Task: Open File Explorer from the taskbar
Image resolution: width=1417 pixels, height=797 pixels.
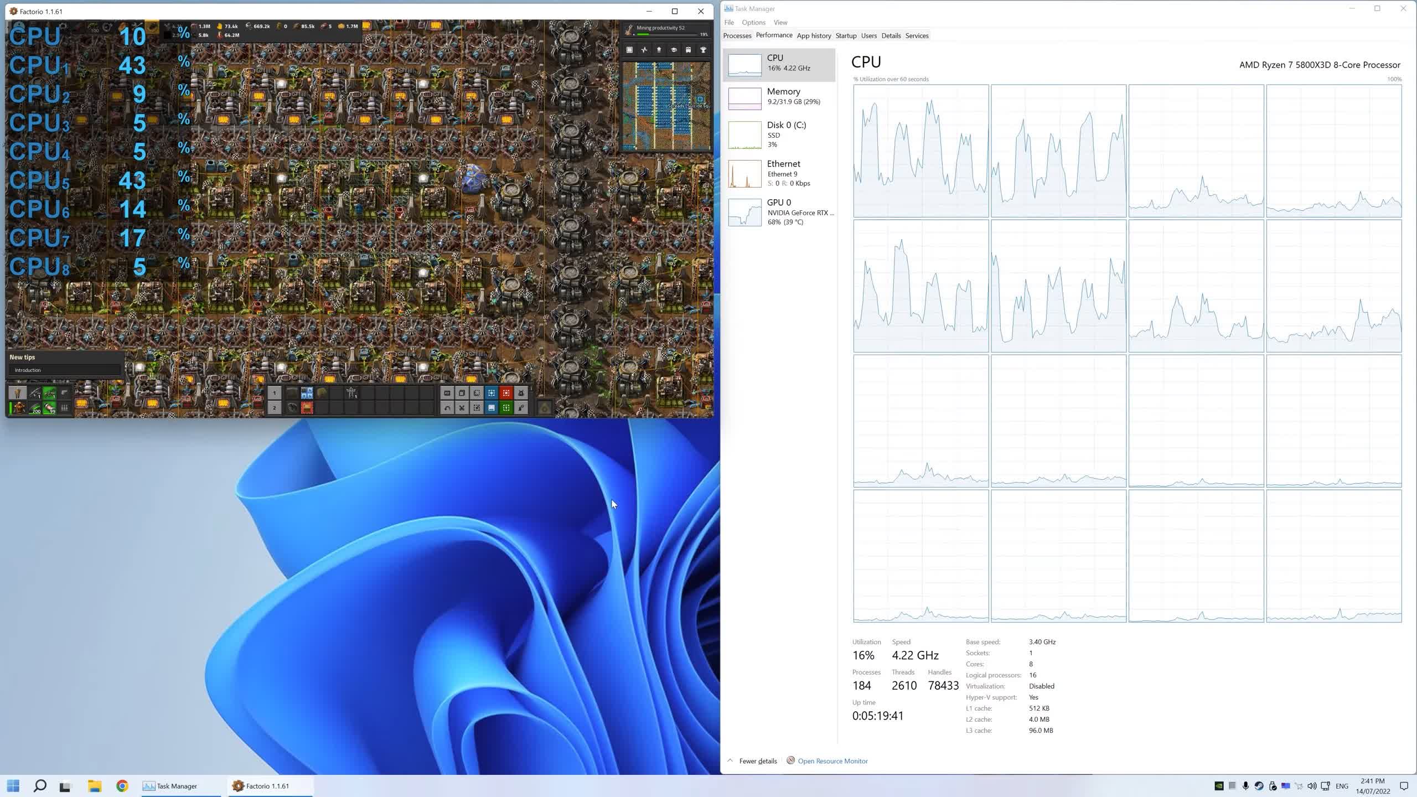Action: [x=95, y=786]
